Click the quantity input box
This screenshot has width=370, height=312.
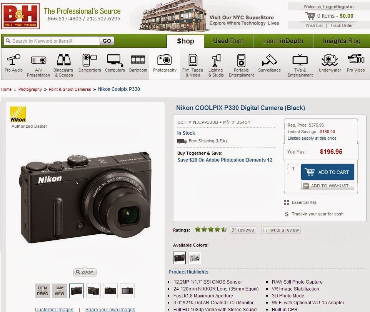(293, 169)
